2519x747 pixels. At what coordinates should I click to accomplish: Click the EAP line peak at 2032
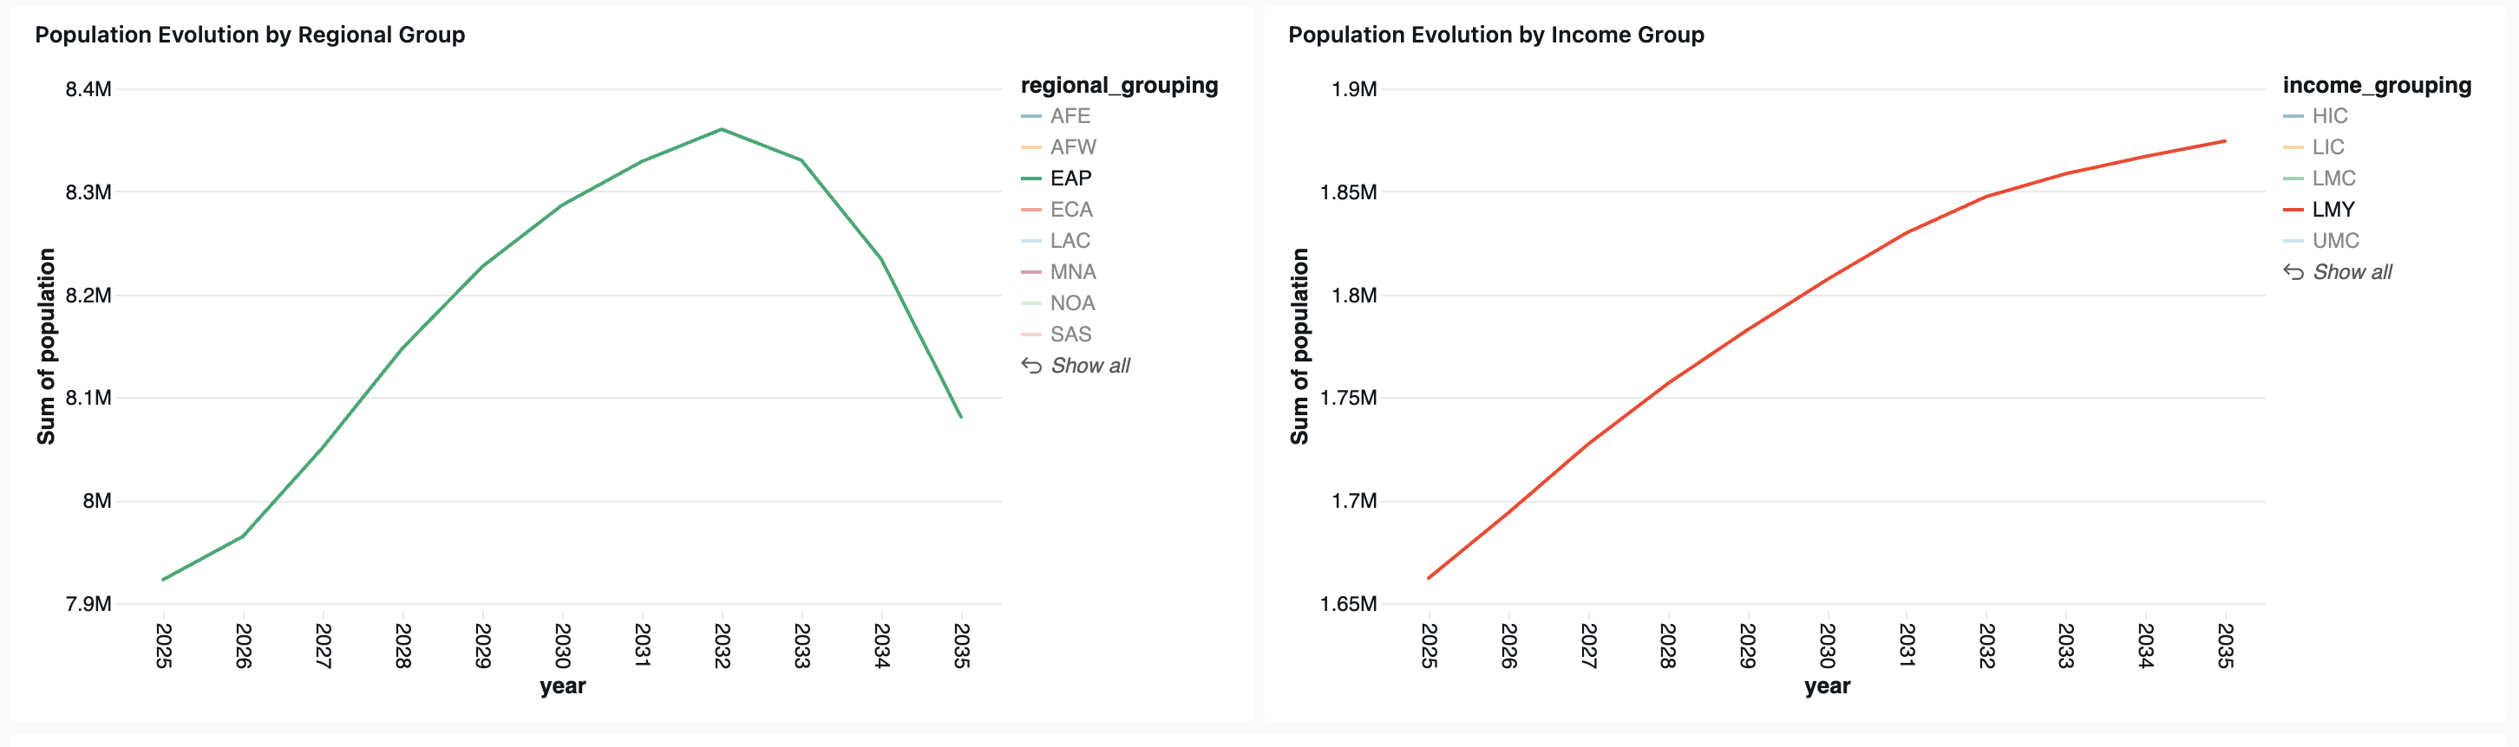click(x=722, y=130)
